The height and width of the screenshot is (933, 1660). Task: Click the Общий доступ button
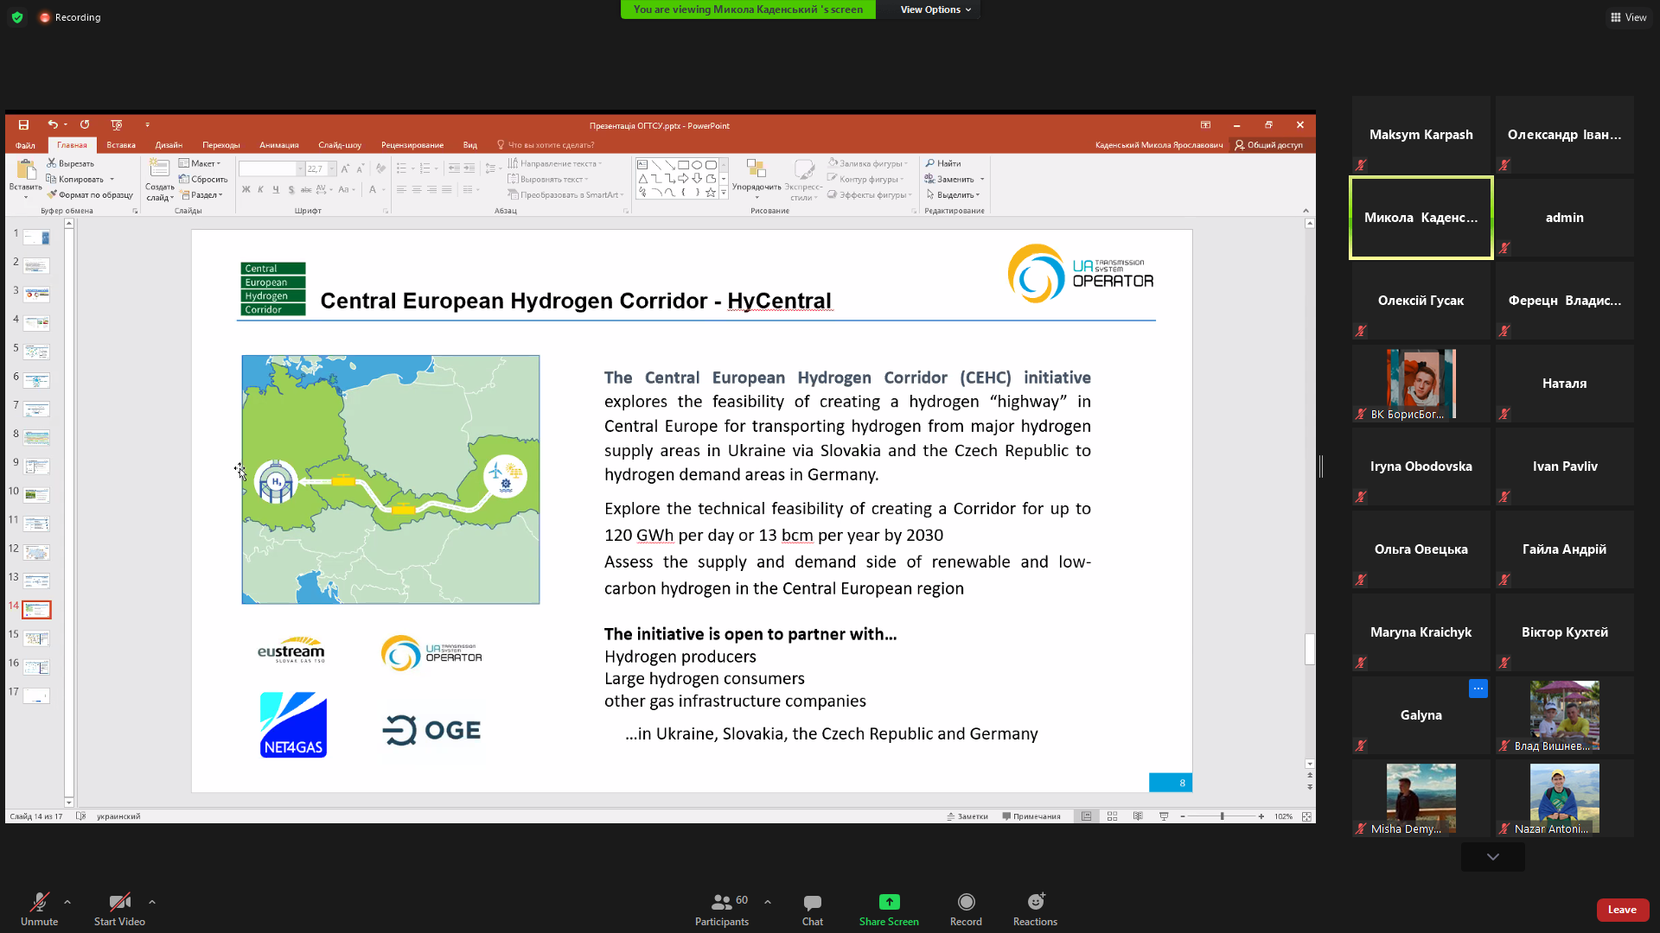[1268, 145]
